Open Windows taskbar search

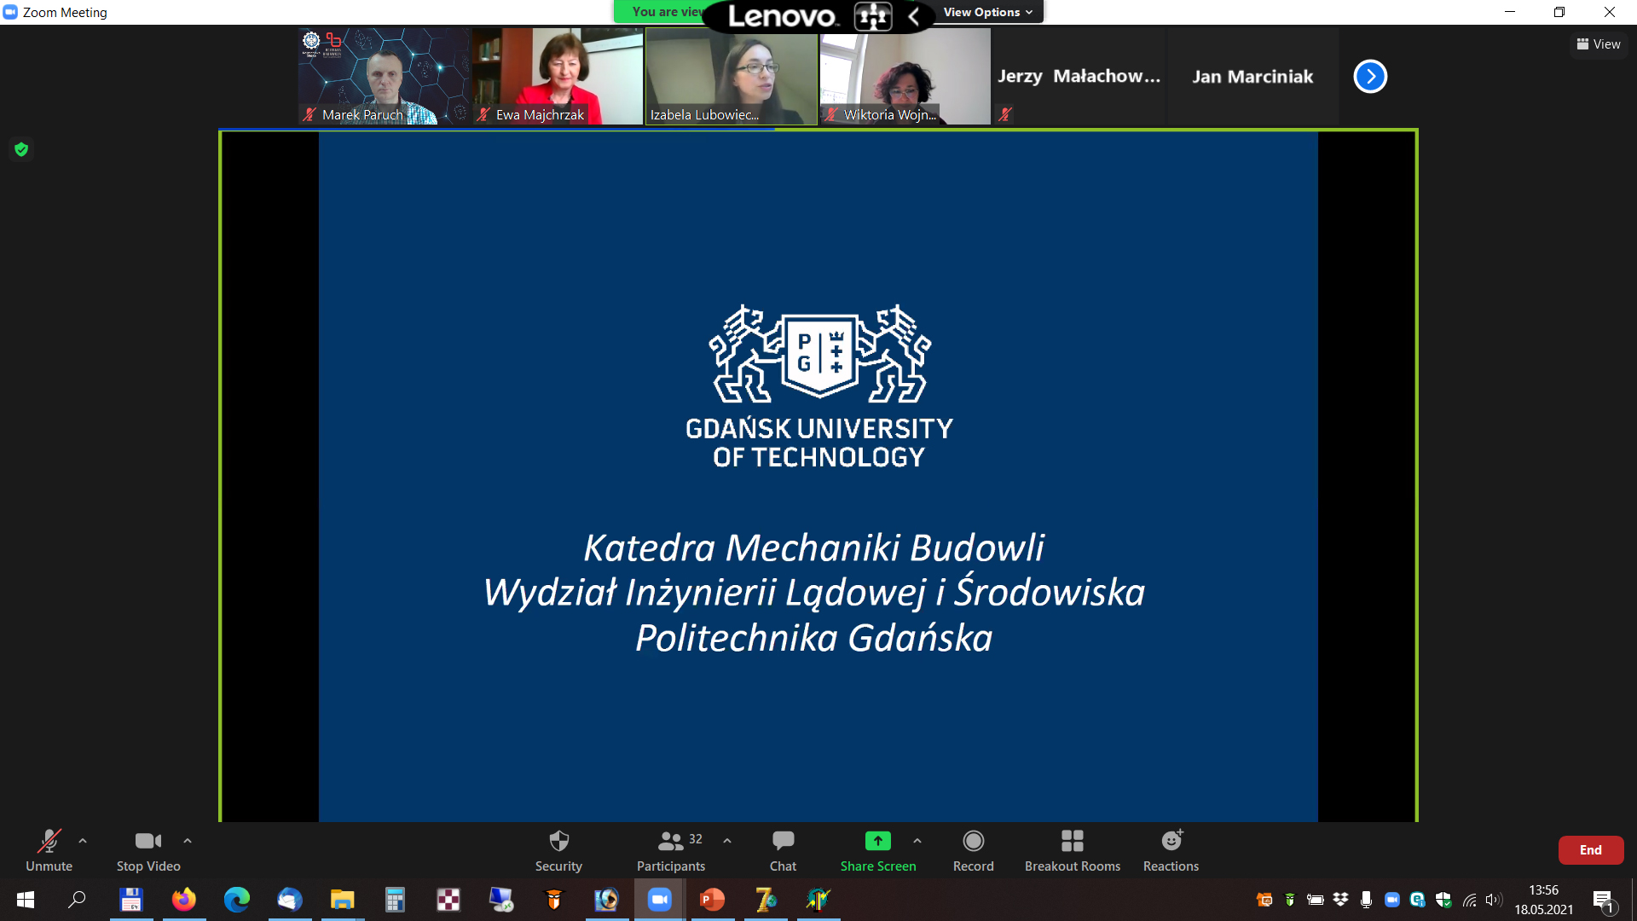(78, 900)
